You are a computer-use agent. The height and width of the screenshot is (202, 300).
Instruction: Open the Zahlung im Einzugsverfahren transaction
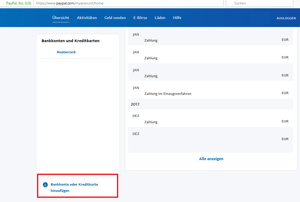coord(210,90)
